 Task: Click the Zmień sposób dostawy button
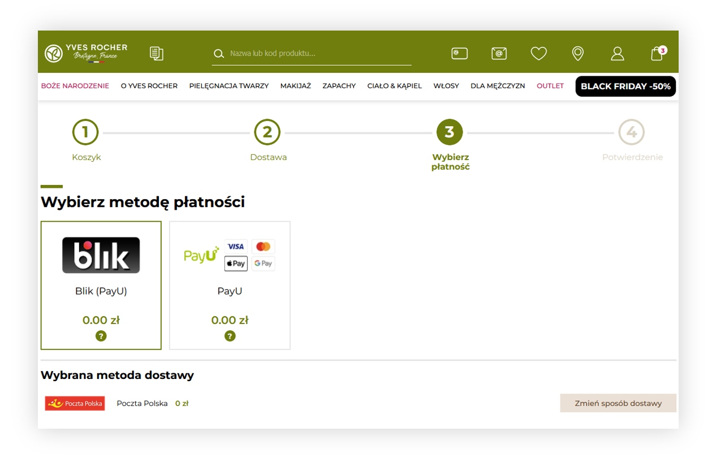click(x=618, y=403)
